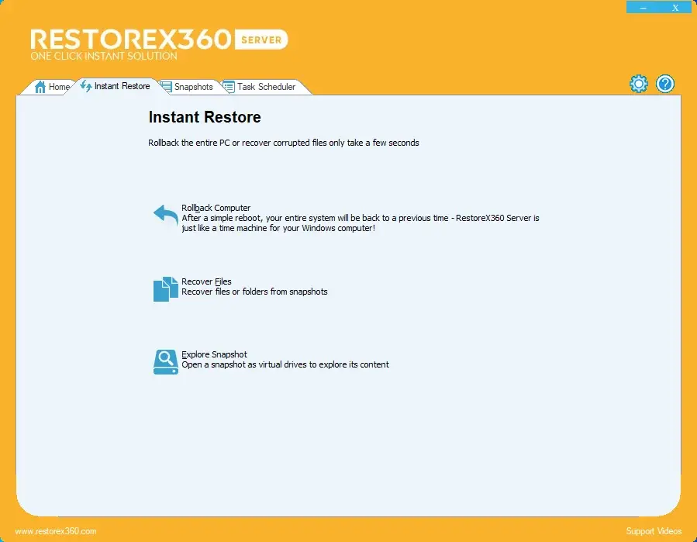Click the Recover Files documents icon

tap(165, 288)
